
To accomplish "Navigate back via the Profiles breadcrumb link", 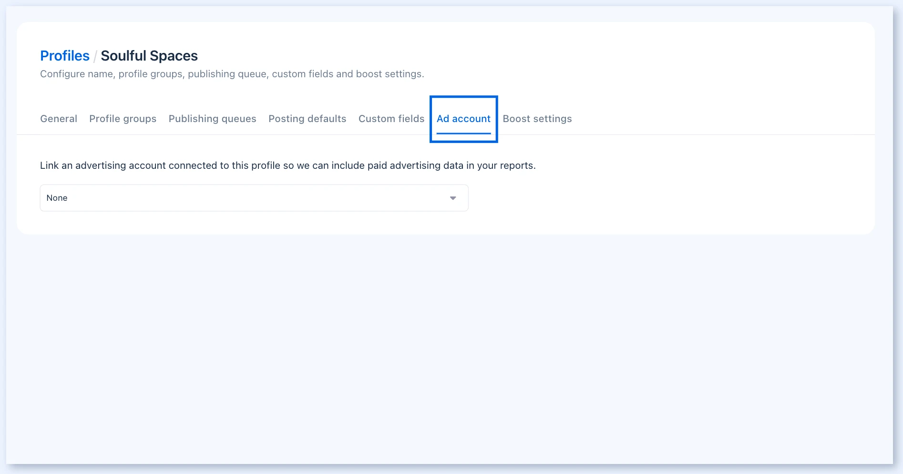I will pyautogui.click(x=65, y=56).
